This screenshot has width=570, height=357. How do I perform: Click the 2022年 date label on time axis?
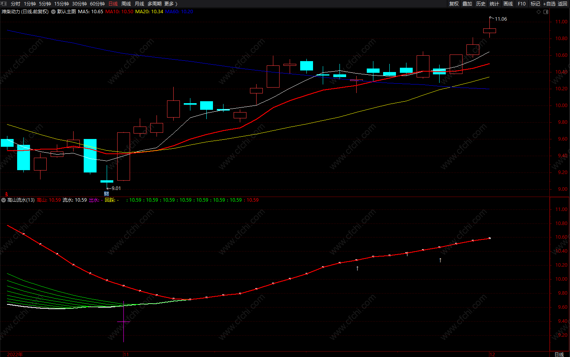point(15,354)
